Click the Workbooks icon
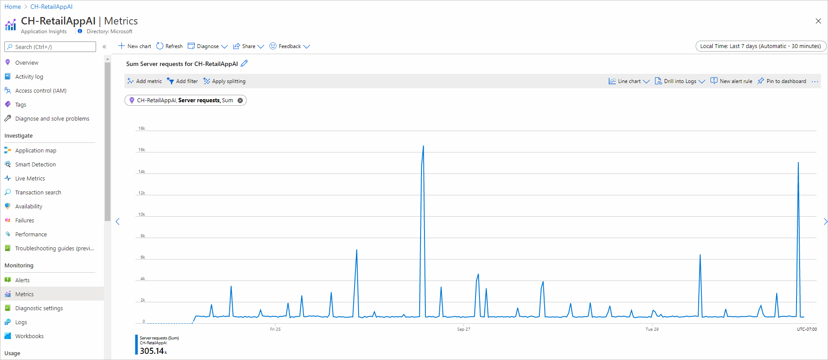828x360 pixels. [x=8, y=336]
